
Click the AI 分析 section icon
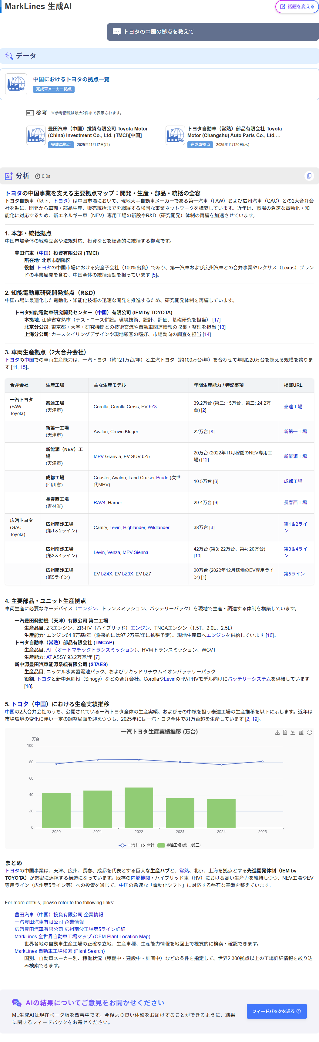coord(9,176)
